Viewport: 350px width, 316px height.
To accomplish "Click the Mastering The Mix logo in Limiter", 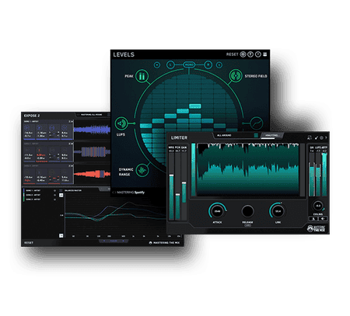I will [x=317, y=228].
